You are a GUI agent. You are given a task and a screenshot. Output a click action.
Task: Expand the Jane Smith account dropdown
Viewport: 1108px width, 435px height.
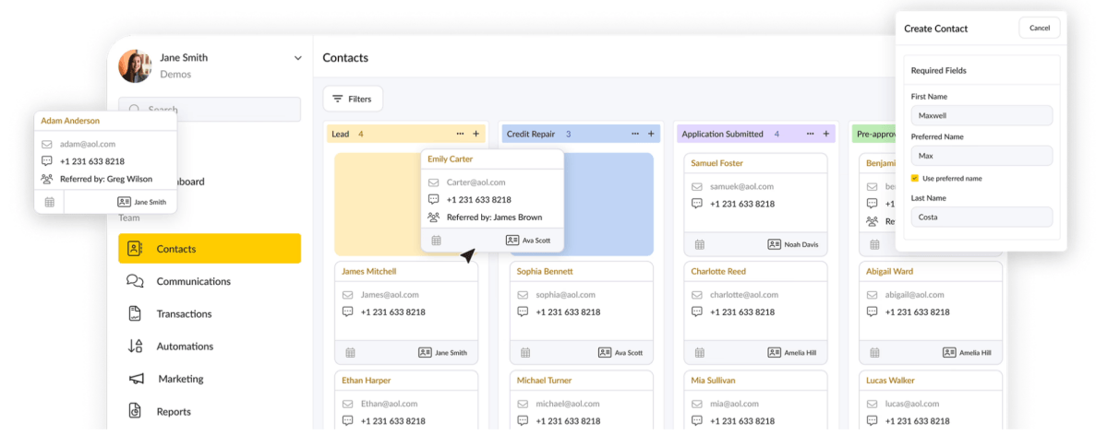coord(297,58)
